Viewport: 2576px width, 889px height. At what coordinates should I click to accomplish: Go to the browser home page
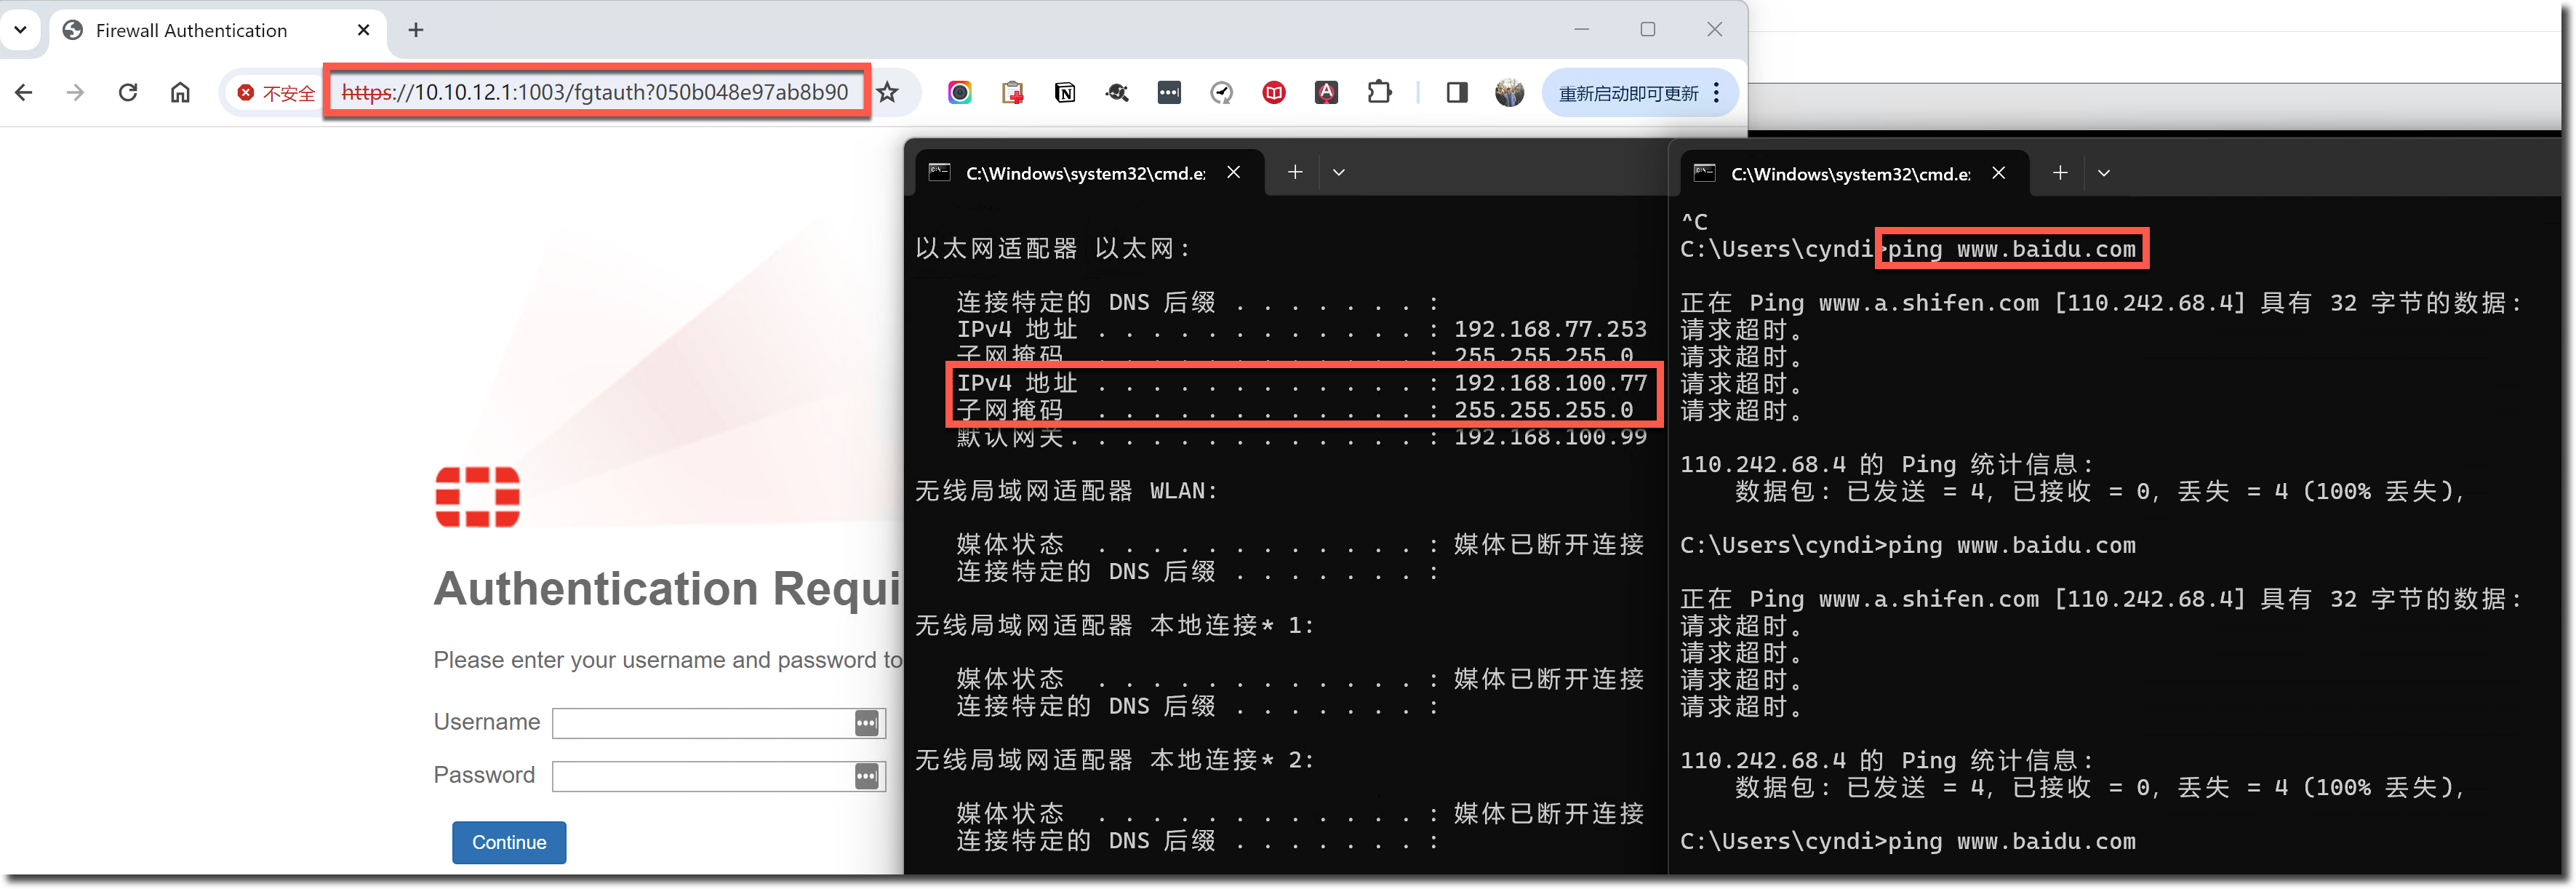coord(180,93)
